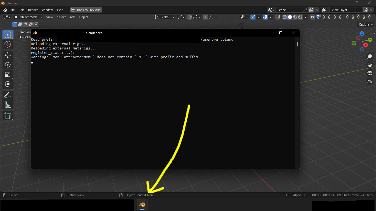Open the Transform Orientation dropdown showing Global
This screenshot has height=211, width=376.
[x=164, y=17]
